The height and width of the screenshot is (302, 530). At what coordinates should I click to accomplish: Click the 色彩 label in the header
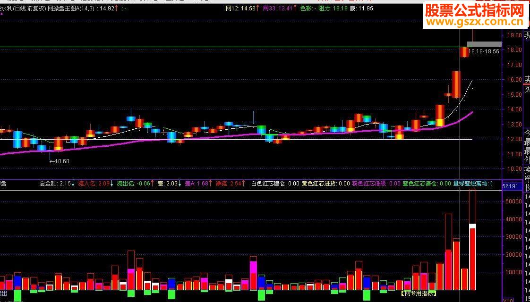[x=306, y=8]
